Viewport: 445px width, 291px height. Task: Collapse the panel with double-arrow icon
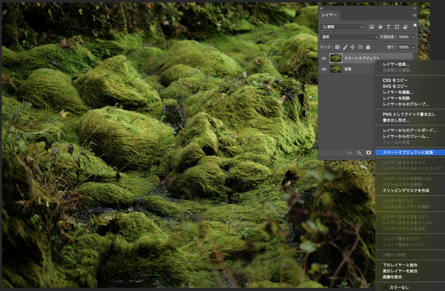(x=415, y=8)
